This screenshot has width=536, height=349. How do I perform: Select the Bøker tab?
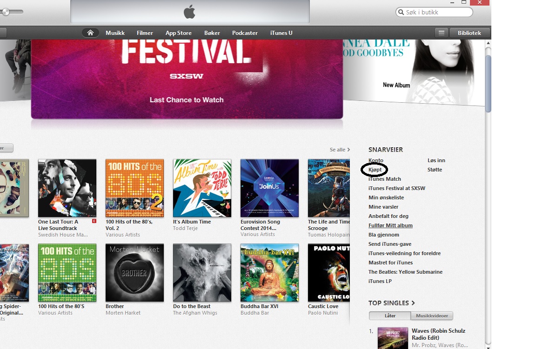pyautogui.click(x=212, y=33)
